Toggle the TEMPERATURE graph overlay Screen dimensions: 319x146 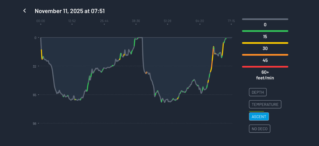click(x=265, y=104)
